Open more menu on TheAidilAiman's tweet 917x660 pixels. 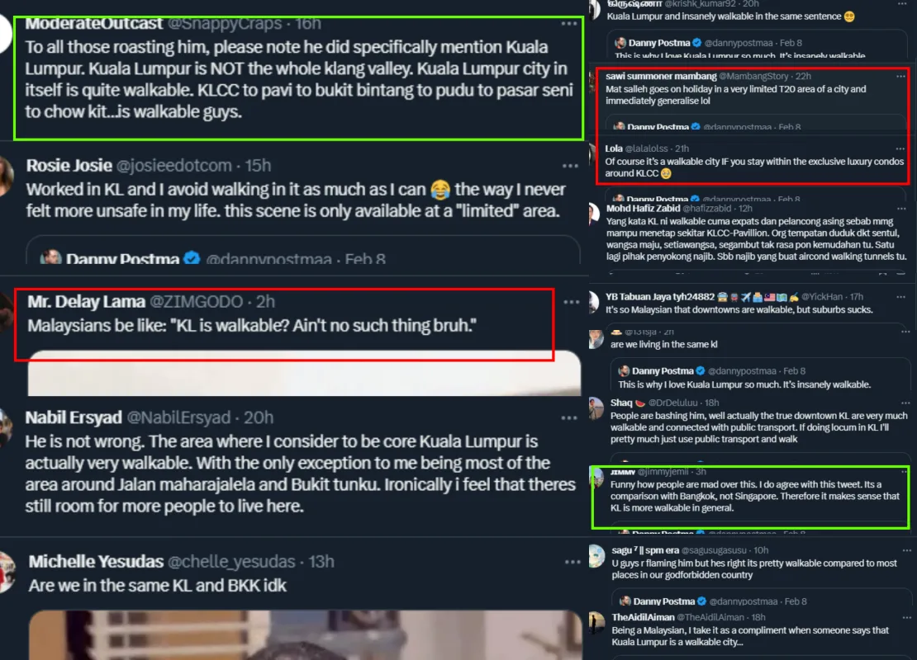(906, 617)
